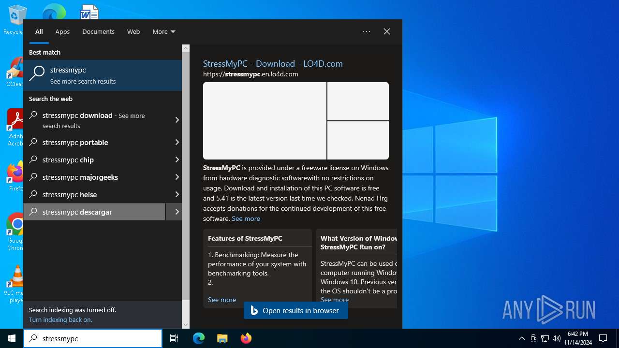Expand arrow for stressmypc download
619x348 pixels.
[177, 120]
